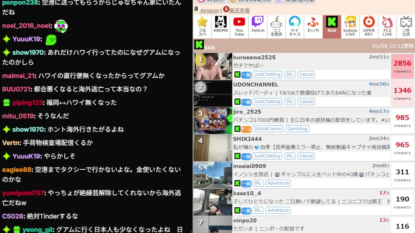Viewport: 415px width, 233px height.
Task: Click JustChatting tag in kurosawa2525's row
Action: [267, 74]
